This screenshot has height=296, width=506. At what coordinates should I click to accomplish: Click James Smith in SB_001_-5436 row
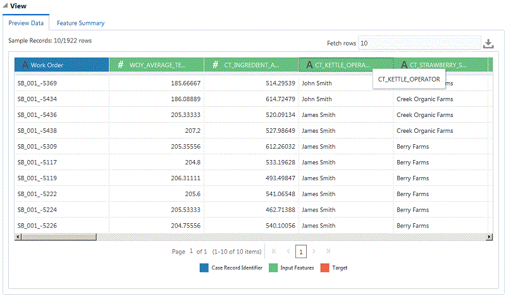pos(319,115)
